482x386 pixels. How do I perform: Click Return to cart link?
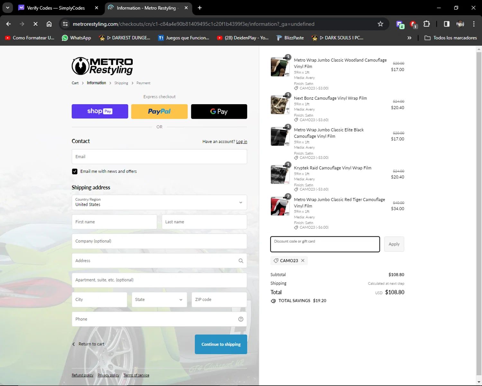[x=88, y=344]
